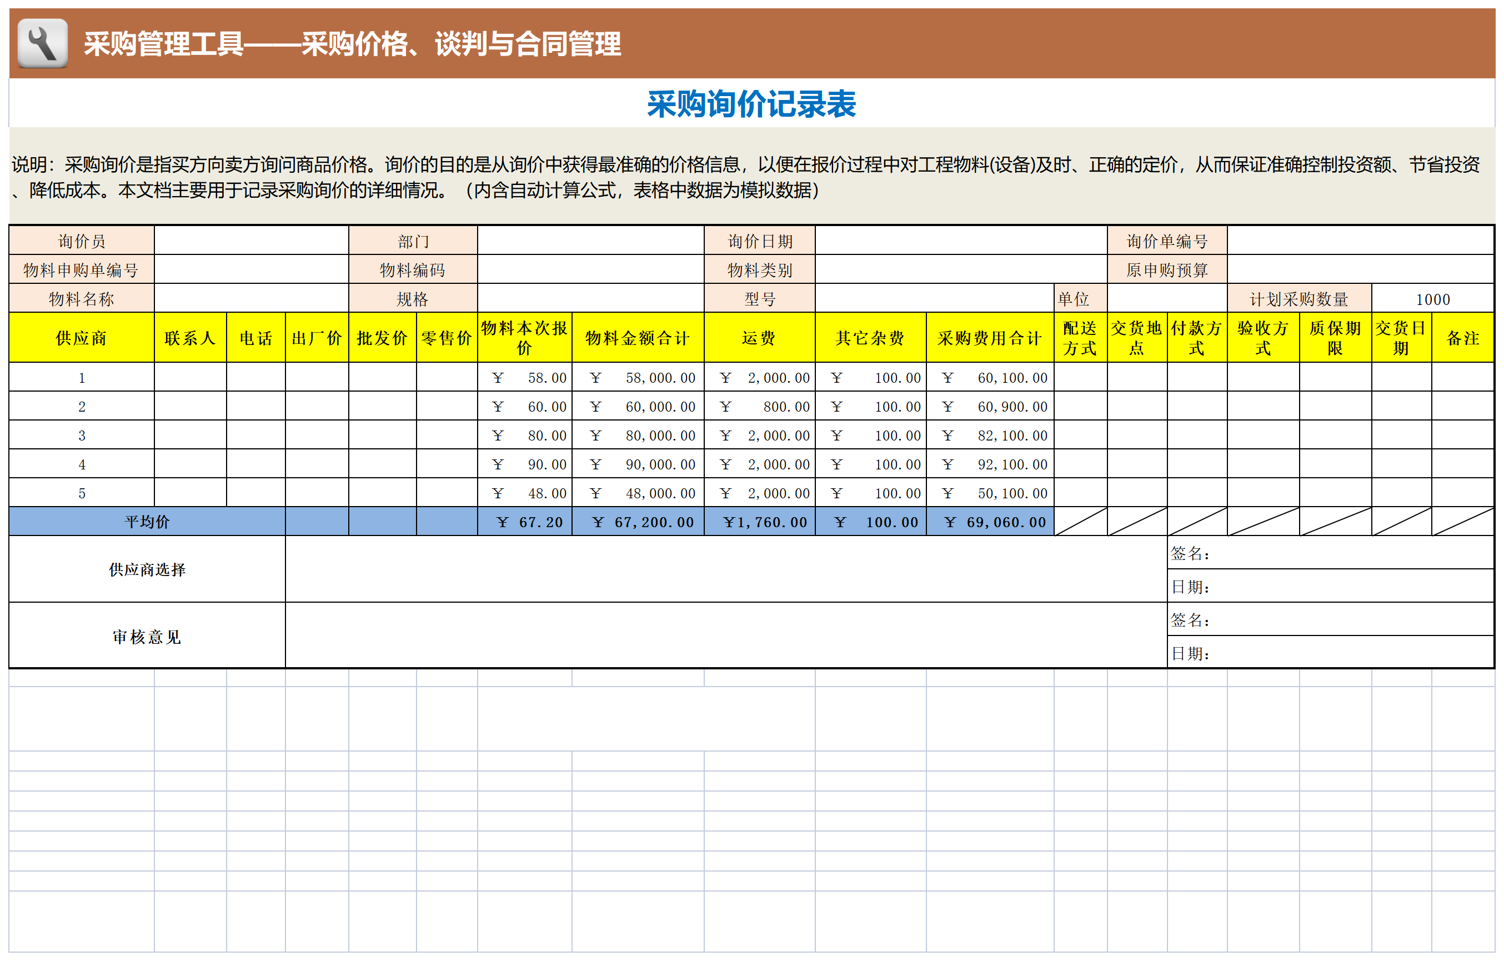Screen dimensions: 1504x961
Task: Select the 采购询价记录表 title
Action: click(x=751, y=104)
